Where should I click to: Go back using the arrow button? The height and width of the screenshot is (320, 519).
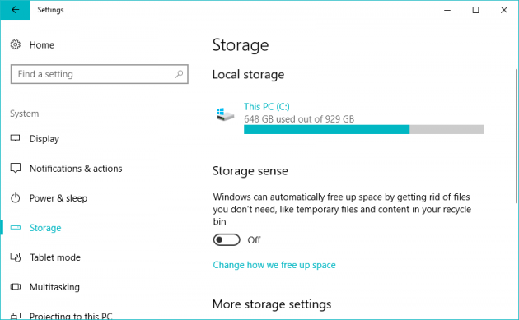click(15, 10)
